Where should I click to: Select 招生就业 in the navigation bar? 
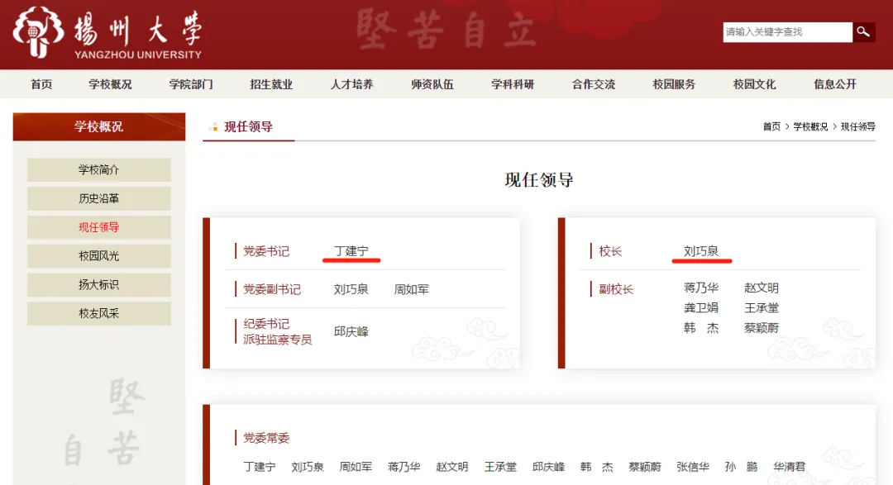[271, 84]
